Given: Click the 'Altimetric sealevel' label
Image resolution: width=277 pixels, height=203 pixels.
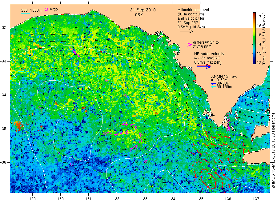Looking at the screenshot, I should point(193,10).
